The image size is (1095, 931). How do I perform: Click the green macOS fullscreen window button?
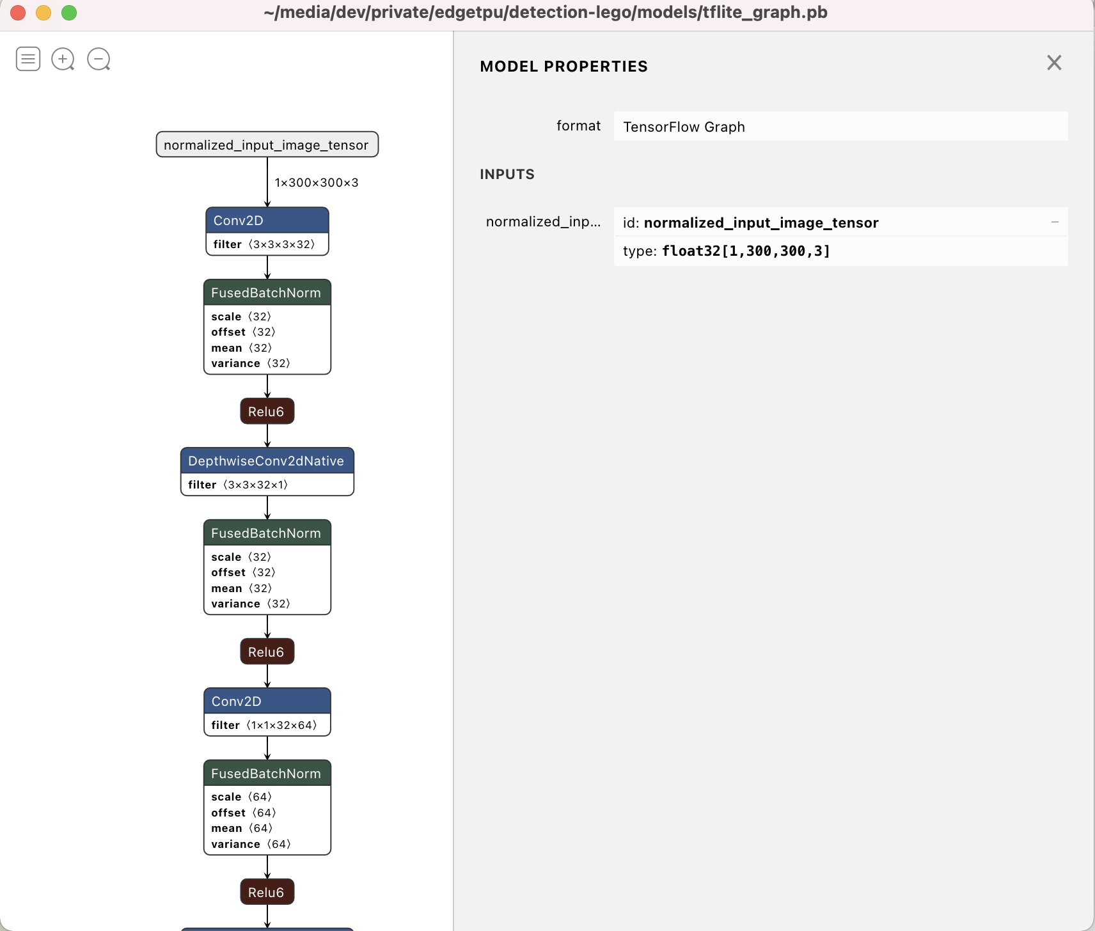(x=69, y=13)
